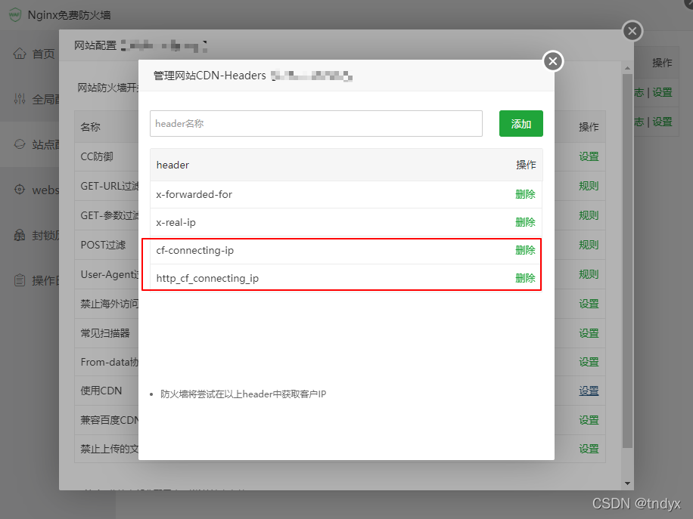Delete the x-real-ip header
Screen dimensions: 693x519
pos(525,222)
